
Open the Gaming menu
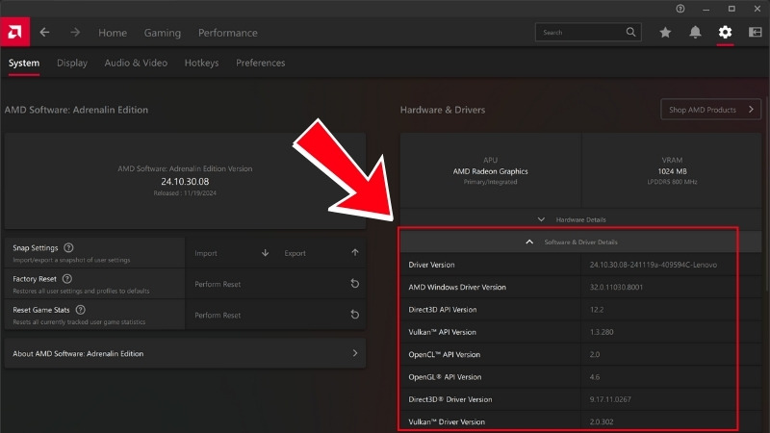[163, 33]
